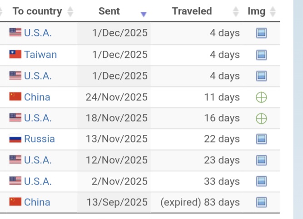The image size is (303, 219).
Task: Open the Russia country link
Action: coord(39,139)
